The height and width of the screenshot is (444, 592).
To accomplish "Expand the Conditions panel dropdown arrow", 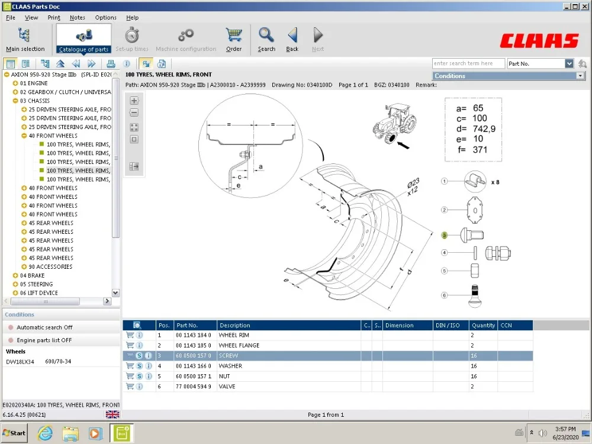I will [580, 76].
